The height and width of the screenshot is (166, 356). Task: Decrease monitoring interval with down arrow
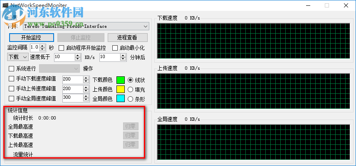pos(43,49)
